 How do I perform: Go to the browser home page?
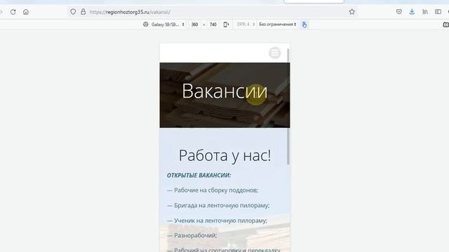pos(26,12)
